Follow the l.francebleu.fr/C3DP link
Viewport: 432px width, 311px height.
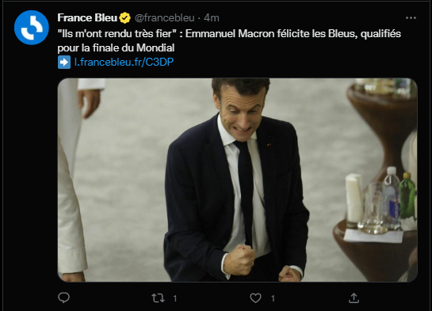[x=124, y=63]
